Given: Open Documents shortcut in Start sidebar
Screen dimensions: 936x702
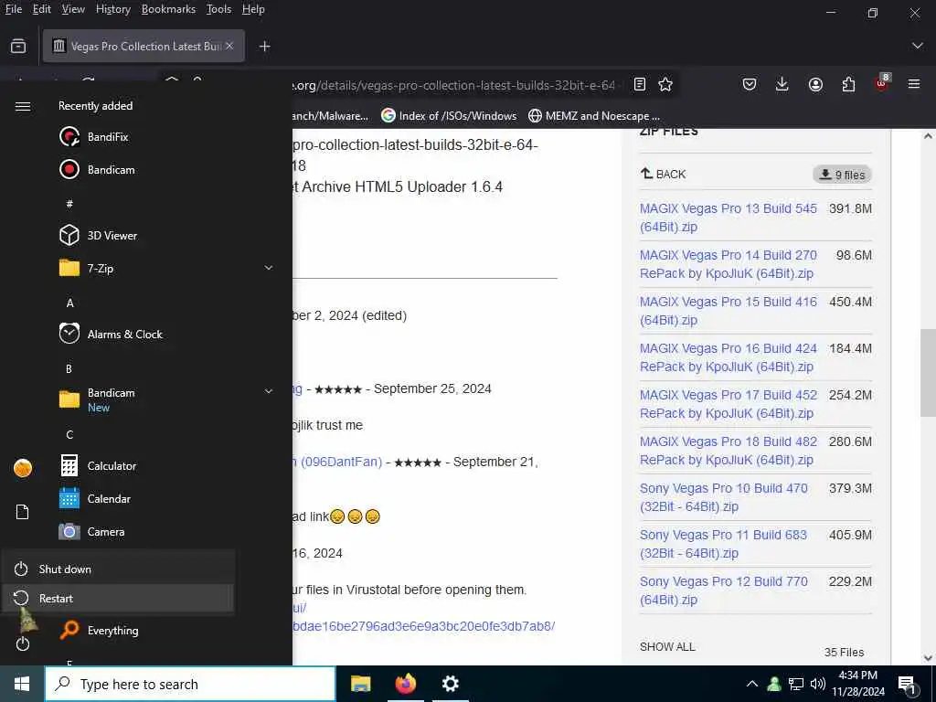Looking at the screenshot, I should 23,512.
